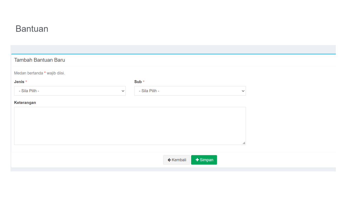
Task: Click the red asterisk in the required-fields note
Action: (x=45, y=73)
